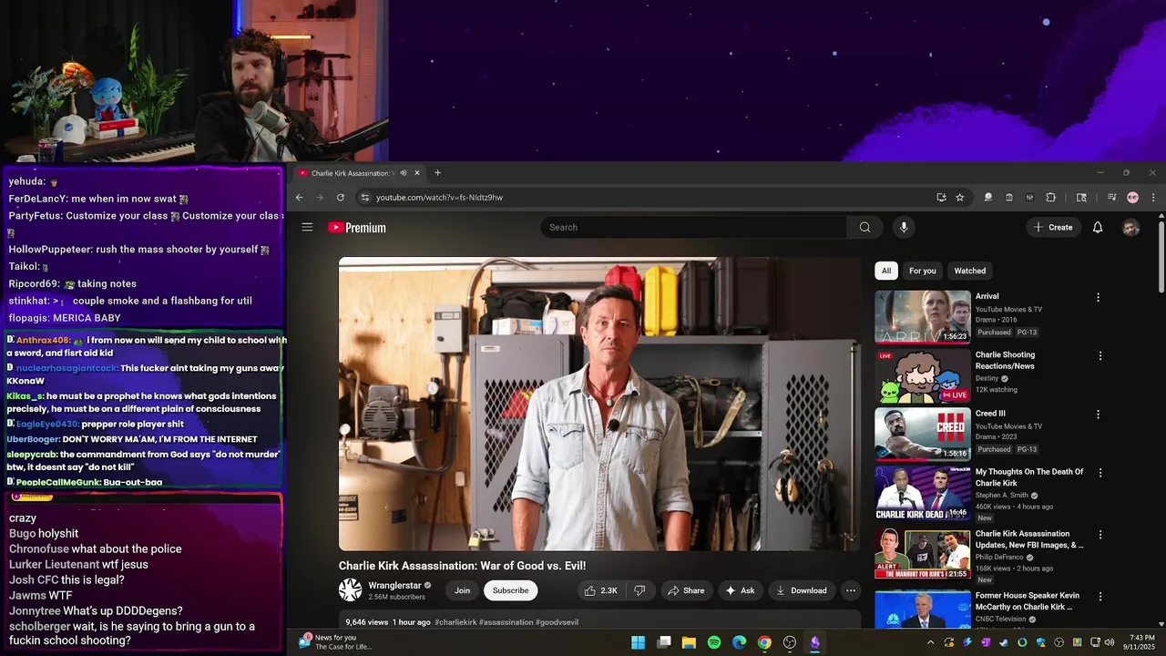
Task: Open Chrome three-dot menu
Action: pyautogui.click(x=1153, y=197)
